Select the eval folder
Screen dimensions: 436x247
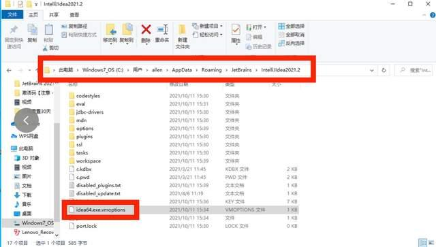tap(80, 104)
